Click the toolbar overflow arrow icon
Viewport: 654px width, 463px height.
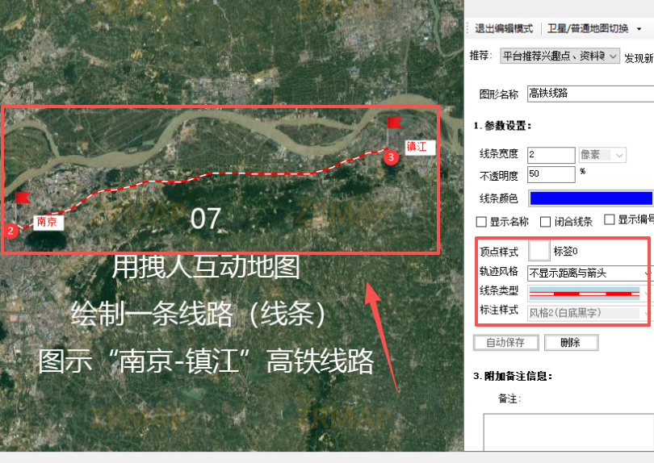click(x=639, y=29)
